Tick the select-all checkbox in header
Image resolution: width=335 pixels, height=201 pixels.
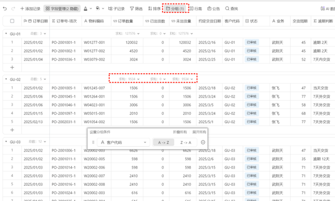12,21
